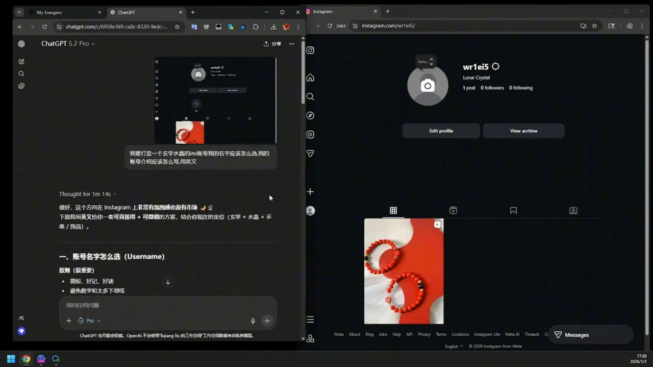Click the microphone dictation icon
The width and height of the screenshot is (653, 367).
(253, 321)
